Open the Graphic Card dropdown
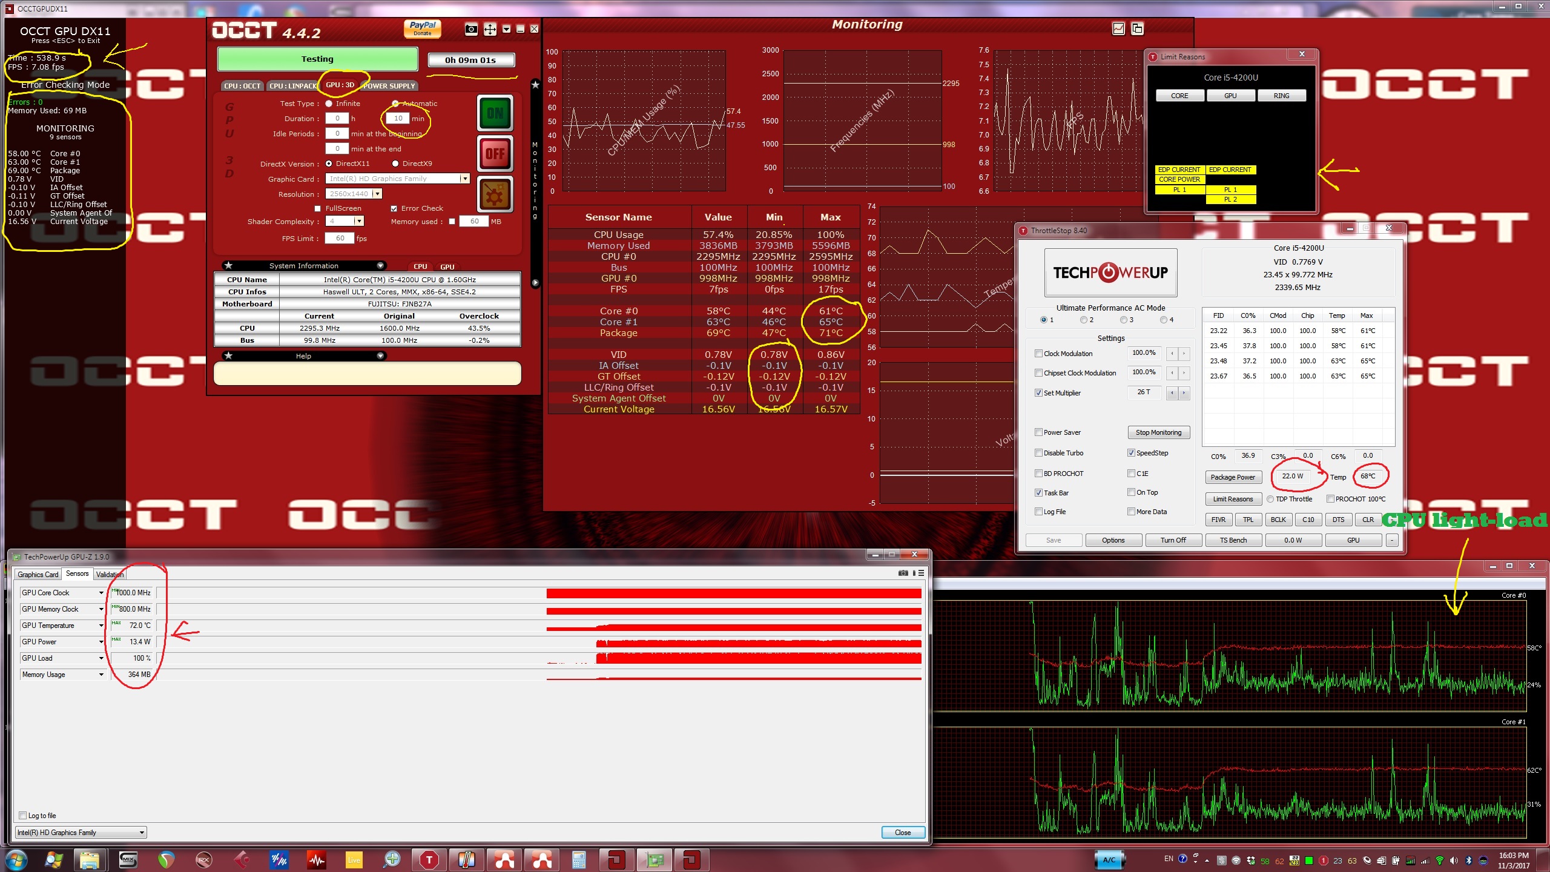The height and width of the screenshot is (872, 1550). 464,179
